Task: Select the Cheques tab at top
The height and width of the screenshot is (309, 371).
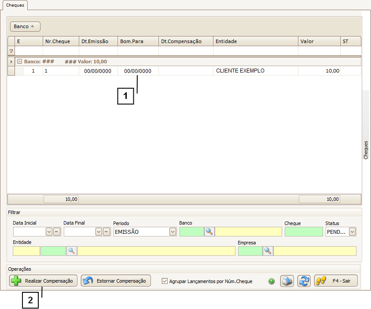Action: (x=15, y=5)
